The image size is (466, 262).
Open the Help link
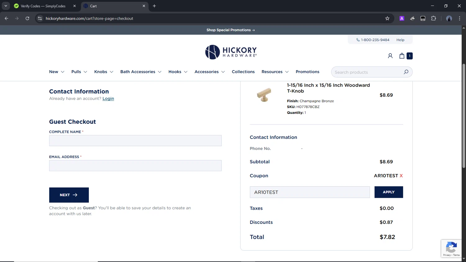click(400, 40)
